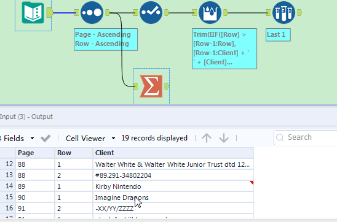Click the Sort tool input anchor
Screen dimensions: 337x222
click(x=76, y=13)
